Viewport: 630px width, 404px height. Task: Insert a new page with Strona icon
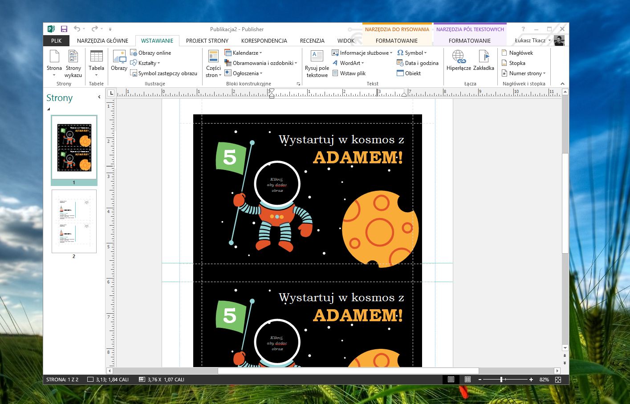click(x=54, y=63)
